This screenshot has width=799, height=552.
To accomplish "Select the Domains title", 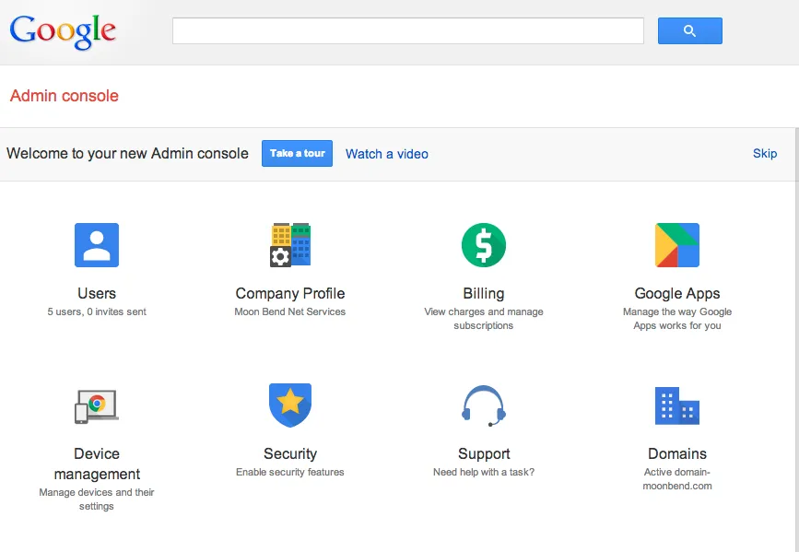I will click(677, 453).
